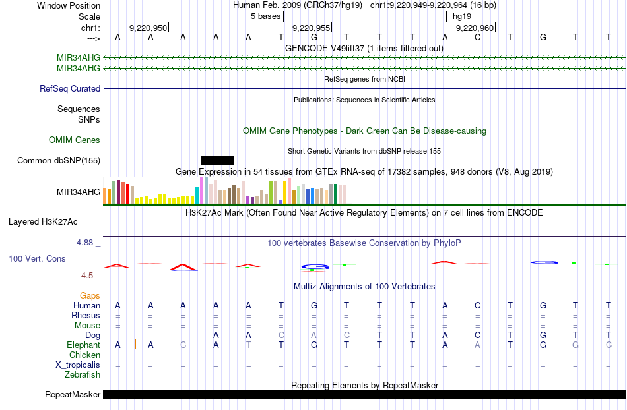This screenshot has height=410, width=627.
Task: Click the black RepeatMasker element bar
Action: (x=364, y=394)
